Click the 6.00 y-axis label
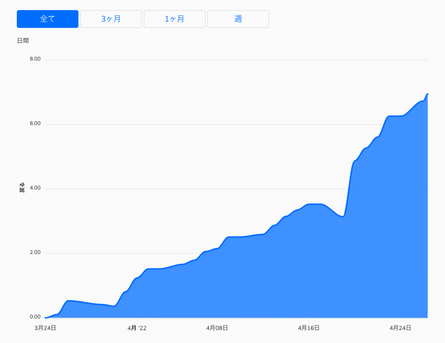 pos(35,124)
